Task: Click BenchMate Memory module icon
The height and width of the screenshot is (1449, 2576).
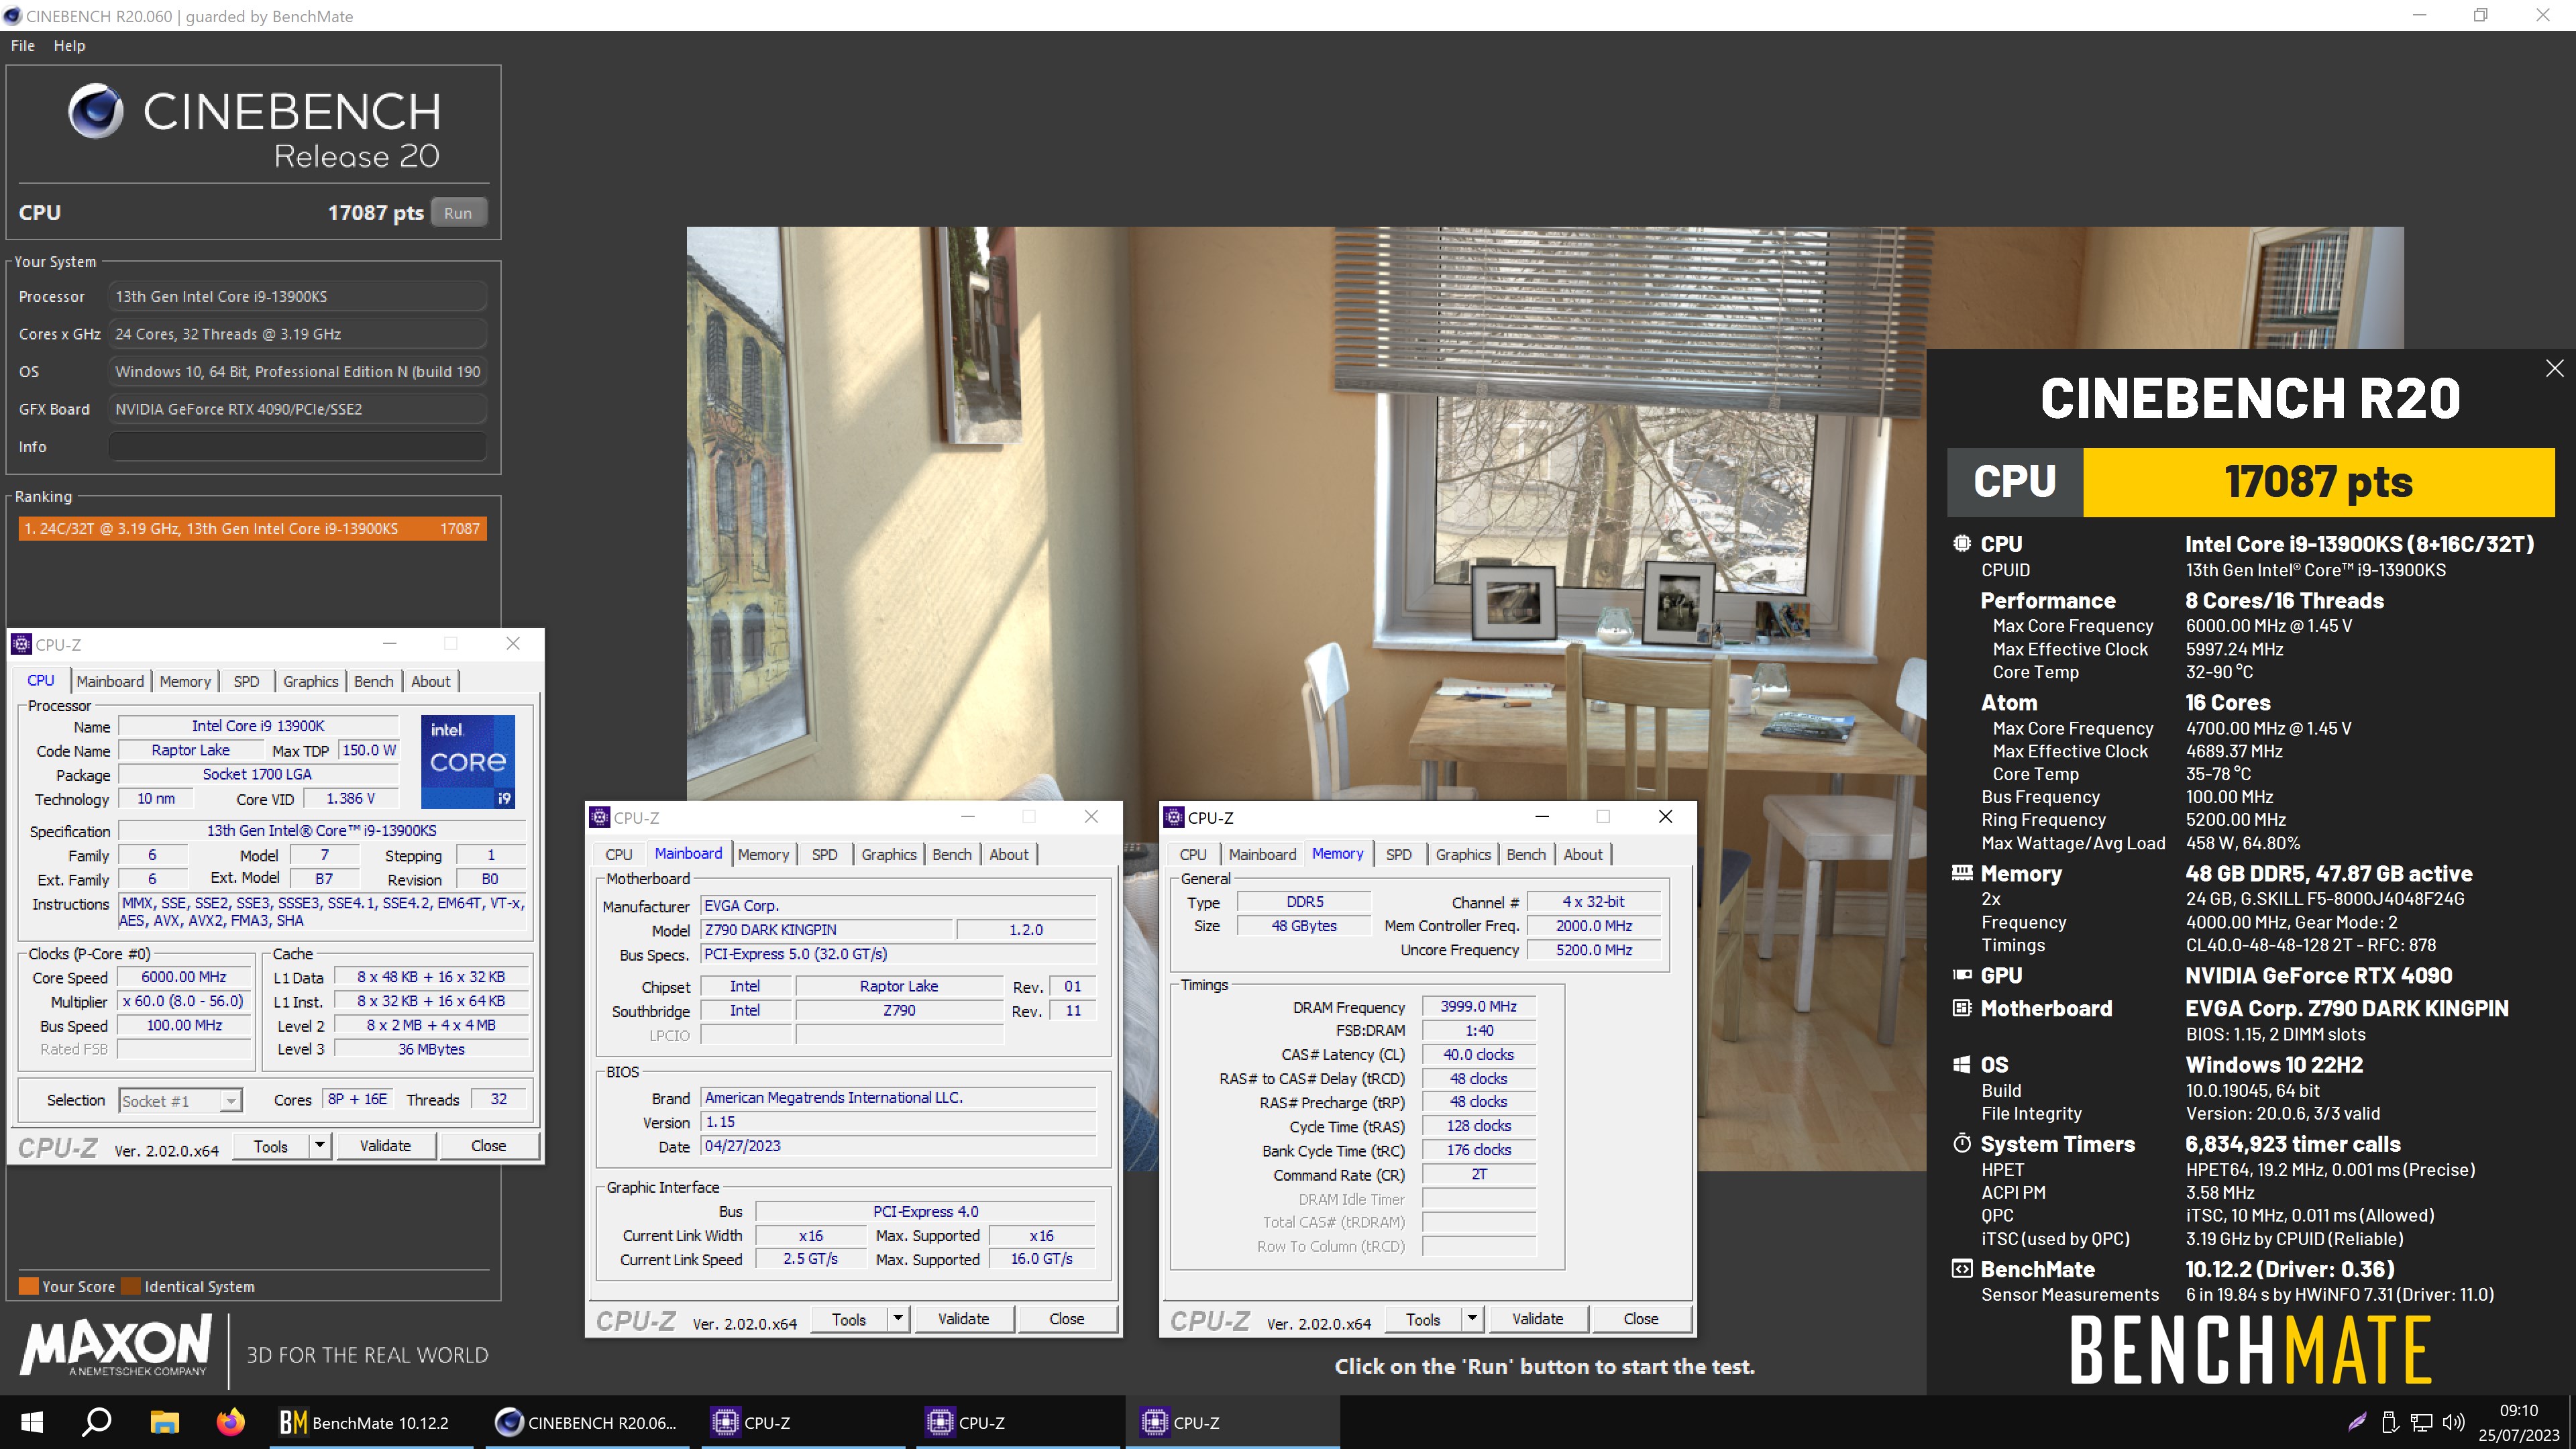Action: pos(1962,872)
